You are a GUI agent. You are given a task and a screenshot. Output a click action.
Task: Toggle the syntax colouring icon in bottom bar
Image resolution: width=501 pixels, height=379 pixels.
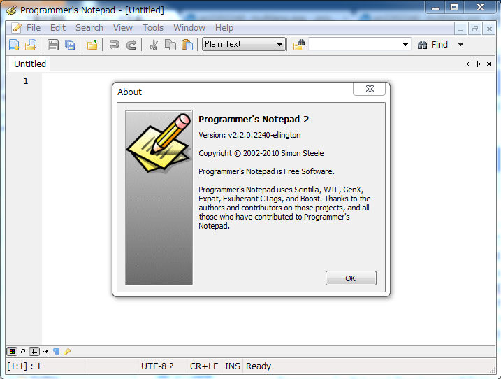coord(12,351)
